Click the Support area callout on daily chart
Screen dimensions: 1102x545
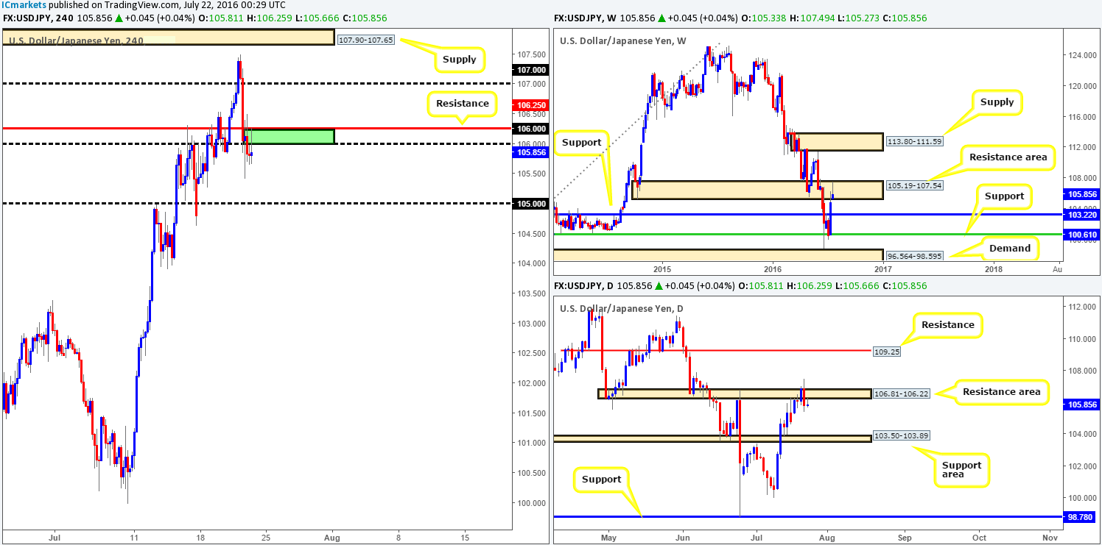962,470
